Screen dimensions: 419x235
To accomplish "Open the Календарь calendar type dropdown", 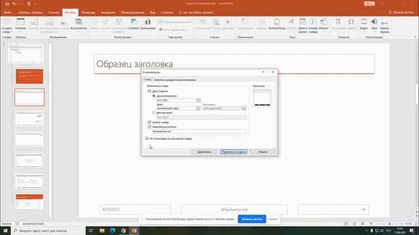I will tap(244, 108).
